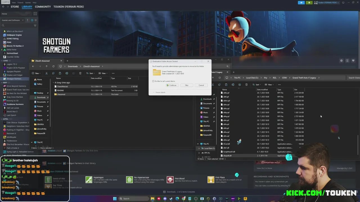The width and height of the screenshot is (360, 202).
Task: Open Sort dropdown in chaosmod Explorer window
Action: (91, 73)
